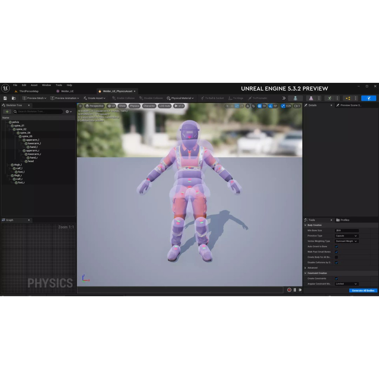Open the Primitive Type Capsule dropdown

[346, 236]
